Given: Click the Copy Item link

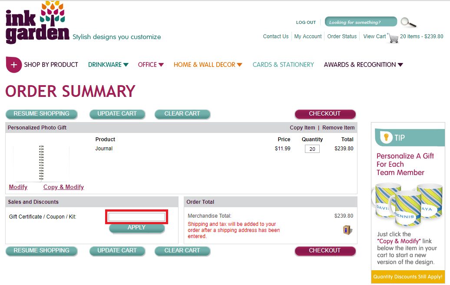Looking at the screenshot, I should coord(302,128).
